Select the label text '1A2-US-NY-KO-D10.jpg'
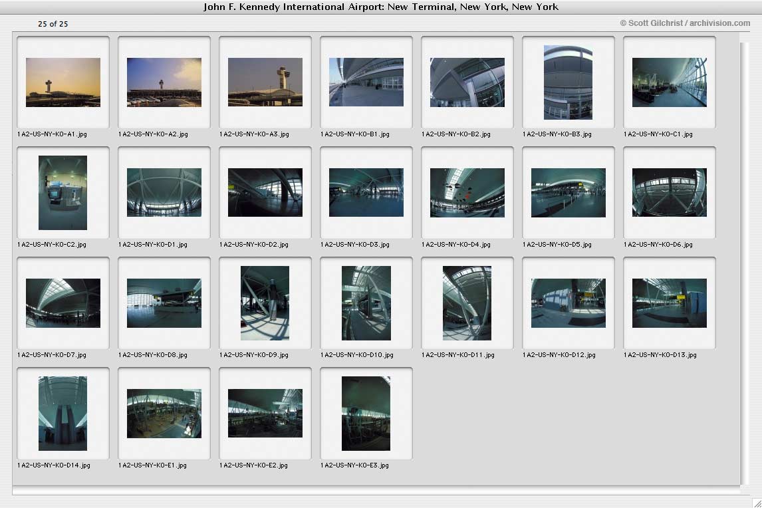 356,355
